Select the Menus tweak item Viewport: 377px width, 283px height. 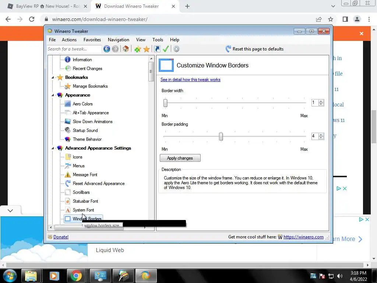click(x=79, y=166)
